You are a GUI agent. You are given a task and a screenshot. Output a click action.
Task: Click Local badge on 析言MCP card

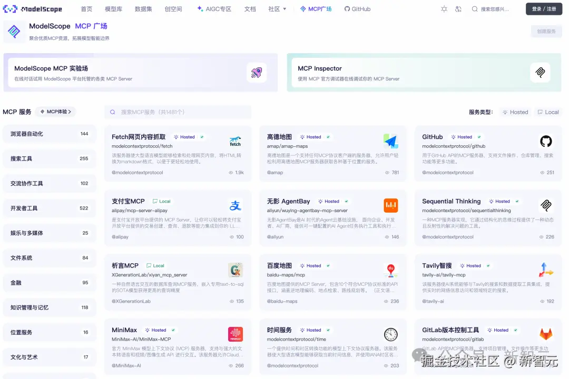click(155, 266)
